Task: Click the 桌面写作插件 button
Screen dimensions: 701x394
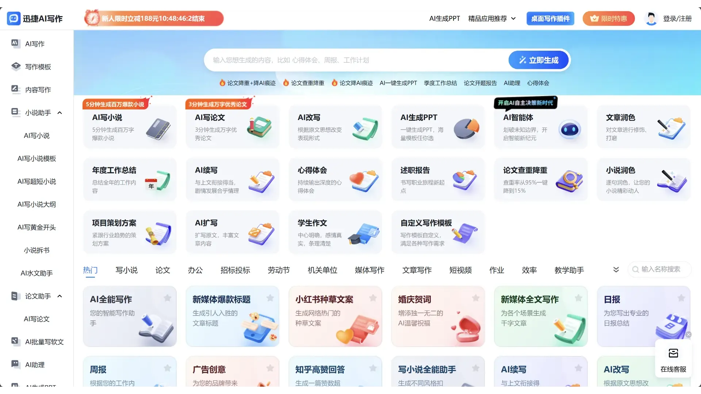Action: click(x=550, y=19)
